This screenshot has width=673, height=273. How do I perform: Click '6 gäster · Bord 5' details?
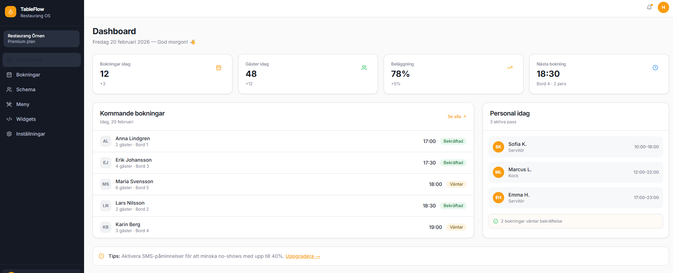(x=132, y=188)
